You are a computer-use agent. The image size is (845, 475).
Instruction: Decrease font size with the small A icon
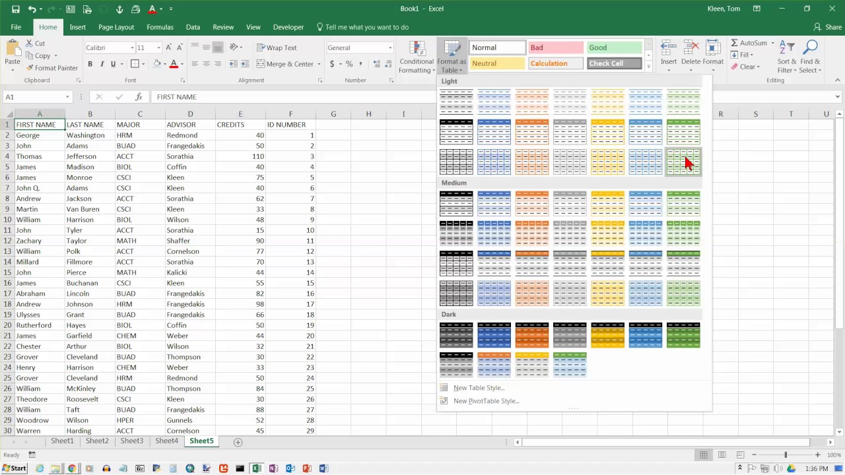[179, 47]
